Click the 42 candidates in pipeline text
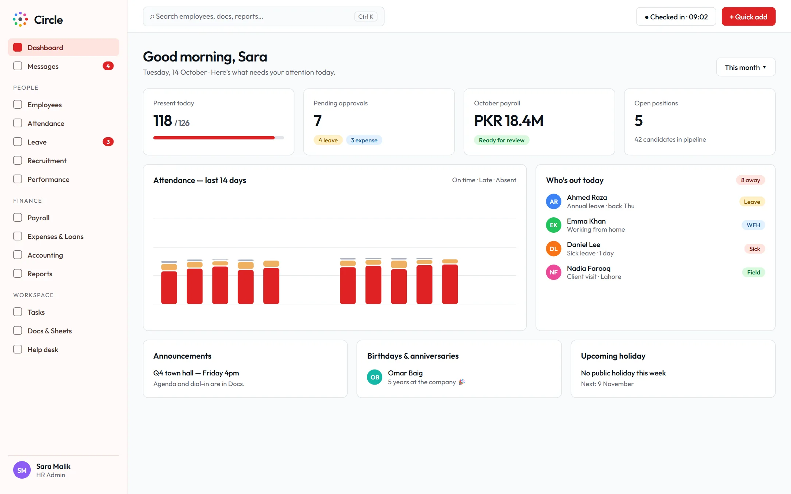Screen dimensions: 791x494 point(670,139)
